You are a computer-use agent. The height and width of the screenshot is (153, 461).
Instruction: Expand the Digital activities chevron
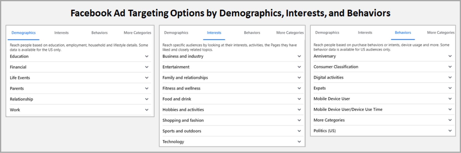(450, 77)
